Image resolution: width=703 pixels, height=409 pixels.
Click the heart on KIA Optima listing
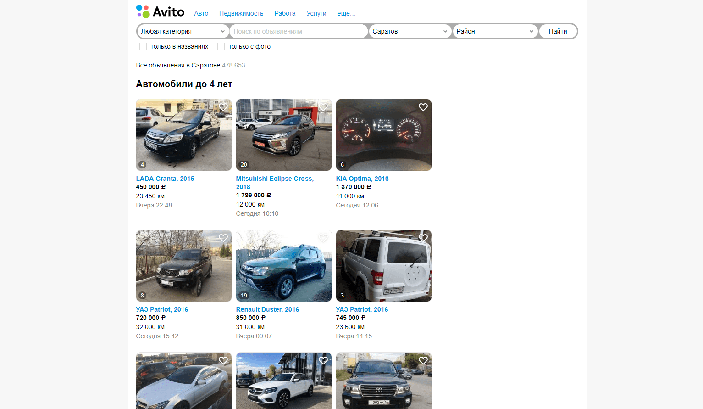(423, 107)
